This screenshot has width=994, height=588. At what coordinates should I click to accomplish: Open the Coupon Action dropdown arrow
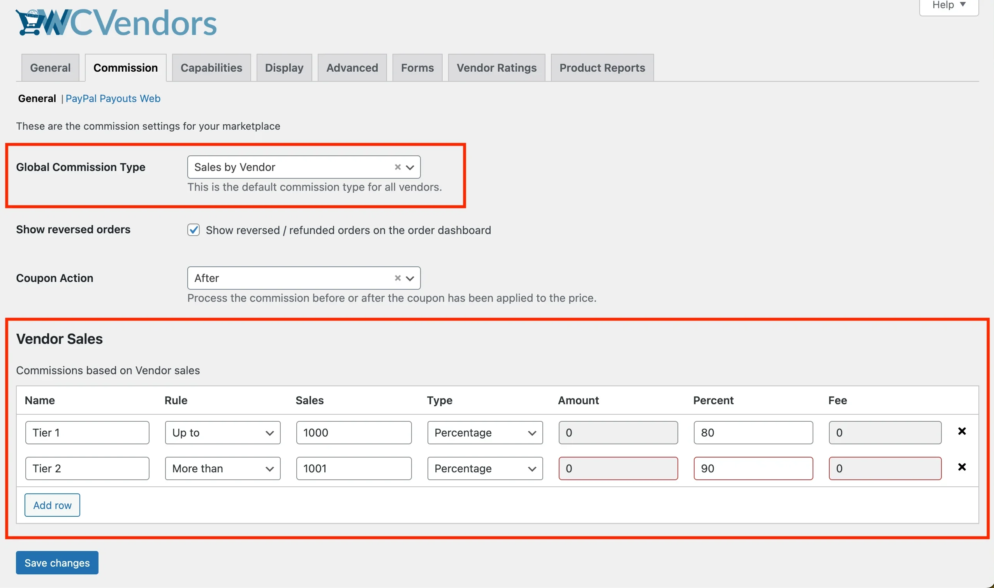tap(410, 278)
